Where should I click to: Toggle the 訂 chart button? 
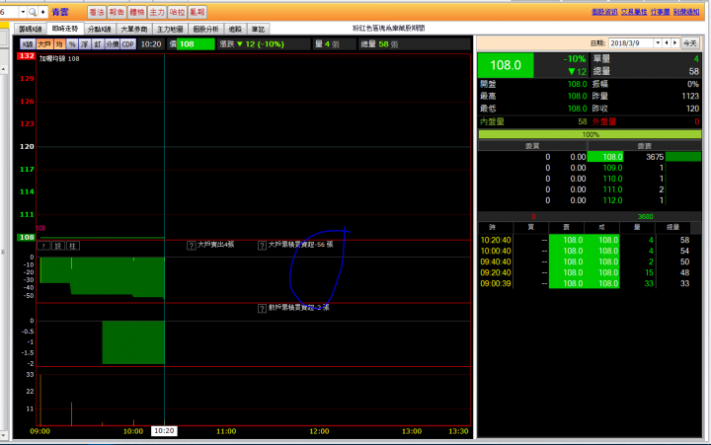(98, 44)
